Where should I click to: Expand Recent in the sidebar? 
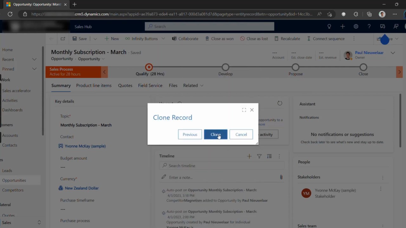[34, 60]
